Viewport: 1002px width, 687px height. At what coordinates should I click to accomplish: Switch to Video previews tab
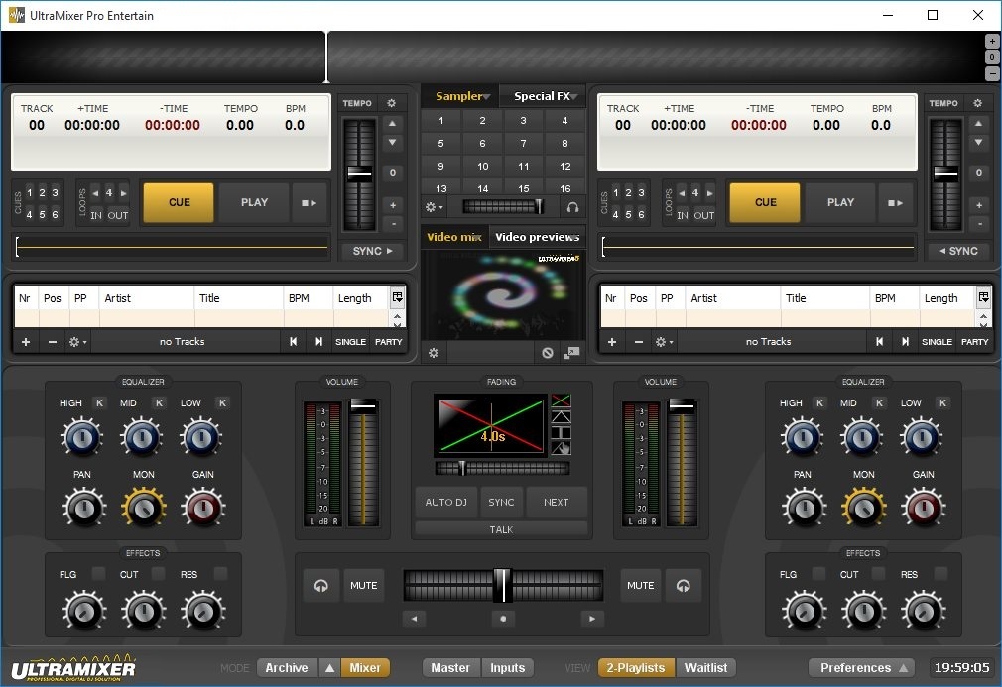point(537,237)
